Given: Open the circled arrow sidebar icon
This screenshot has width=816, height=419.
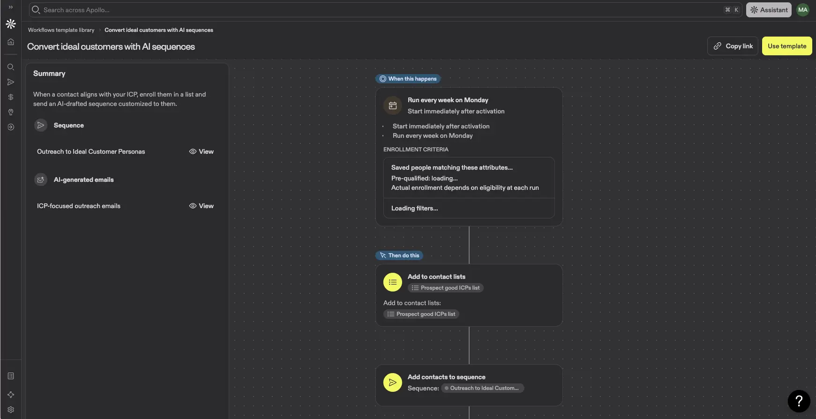Looking at the screenshot, I should [11, 127].
